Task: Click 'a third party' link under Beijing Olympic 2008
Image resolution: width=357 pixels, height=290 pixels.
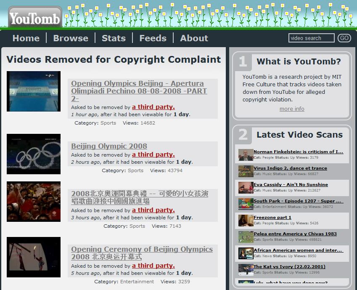Action: point(153,154)
